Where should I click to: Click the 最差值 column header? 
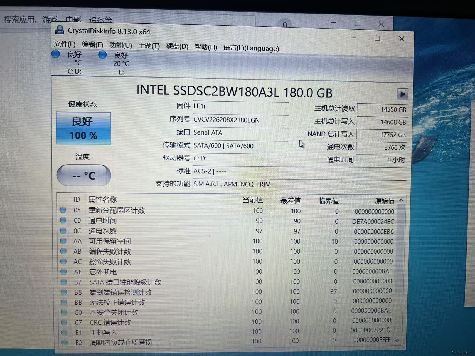click(x=291, y=201)
